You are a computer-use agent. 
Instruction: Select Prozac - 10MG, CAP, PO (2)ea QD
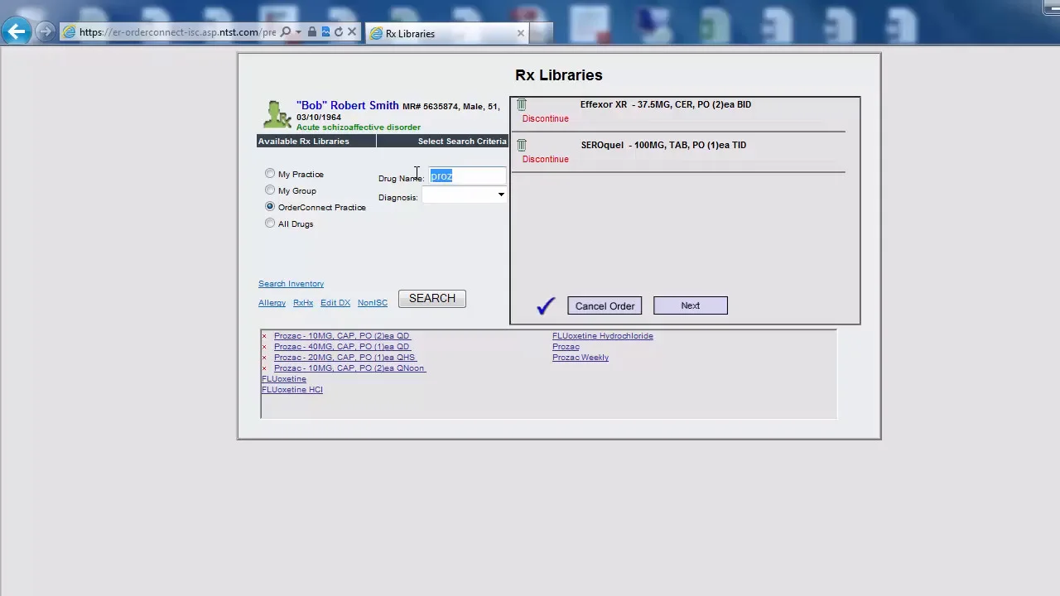pos(342,336)
